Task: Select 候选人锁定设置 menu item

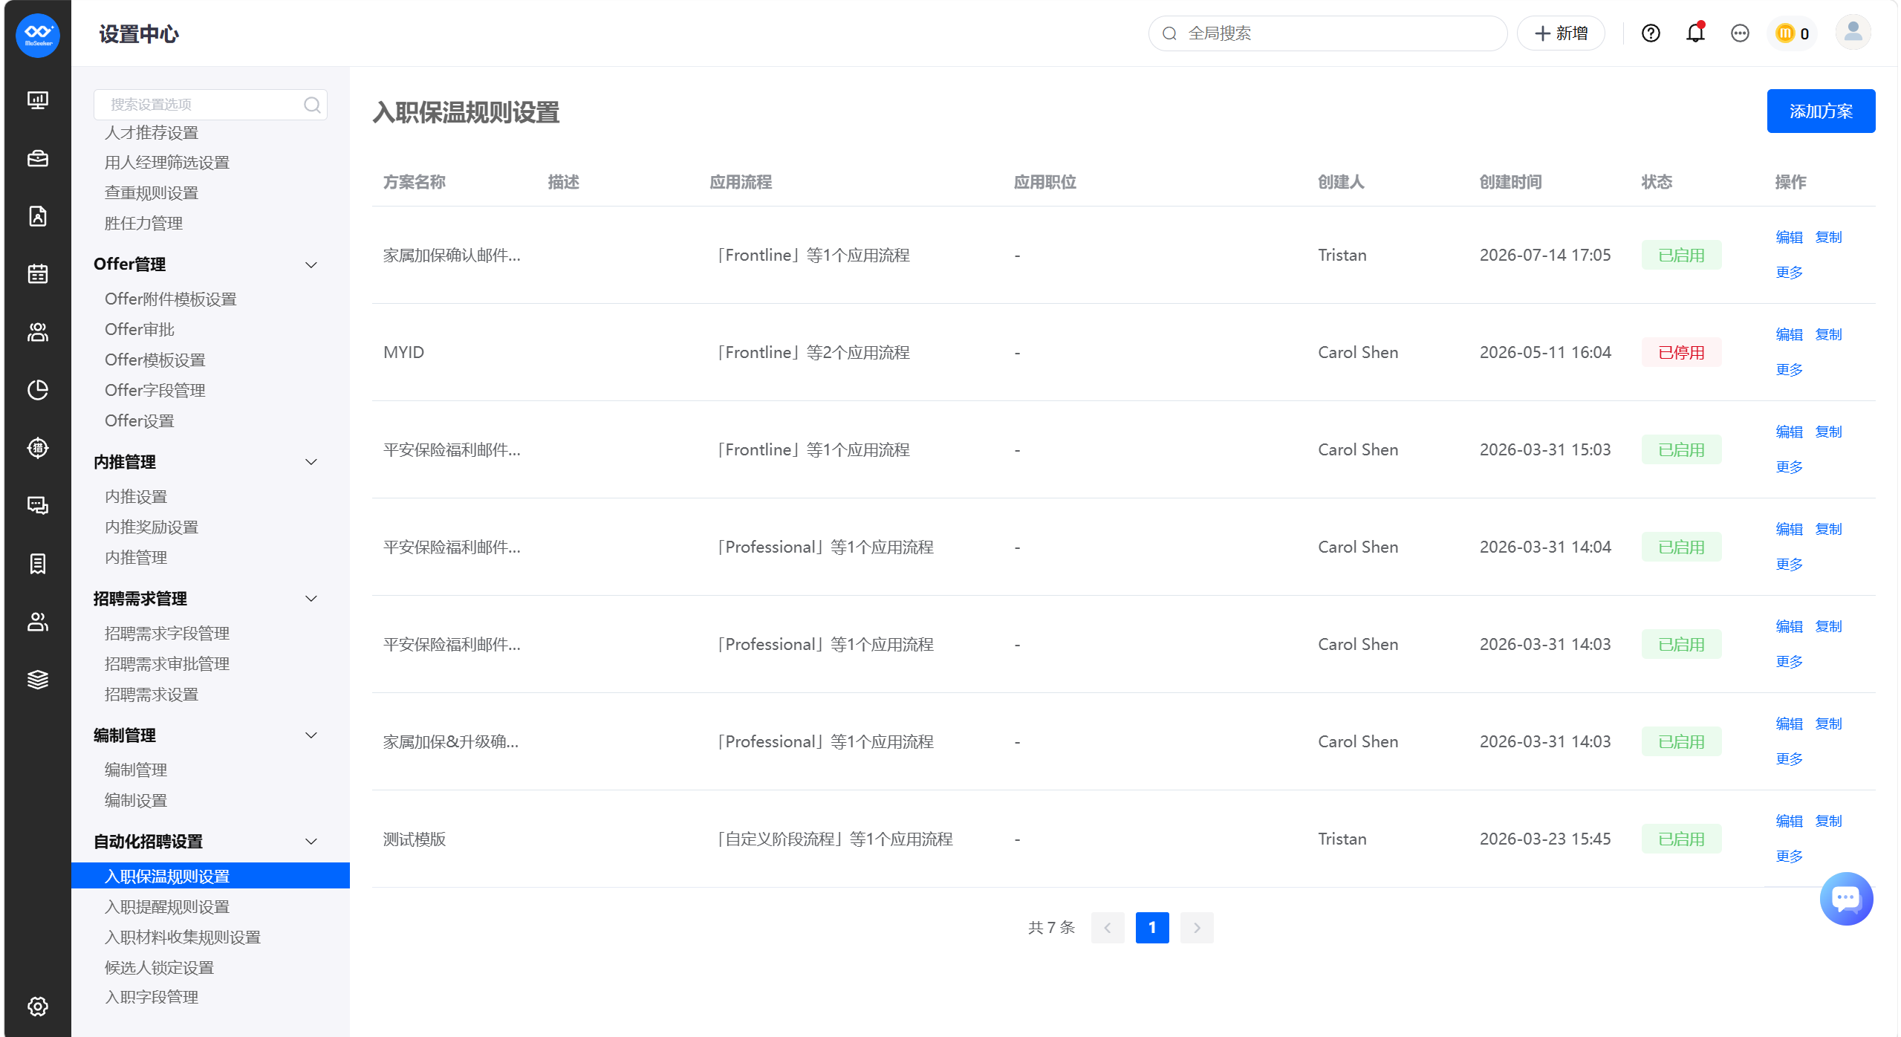Action: tap(159, 968)
